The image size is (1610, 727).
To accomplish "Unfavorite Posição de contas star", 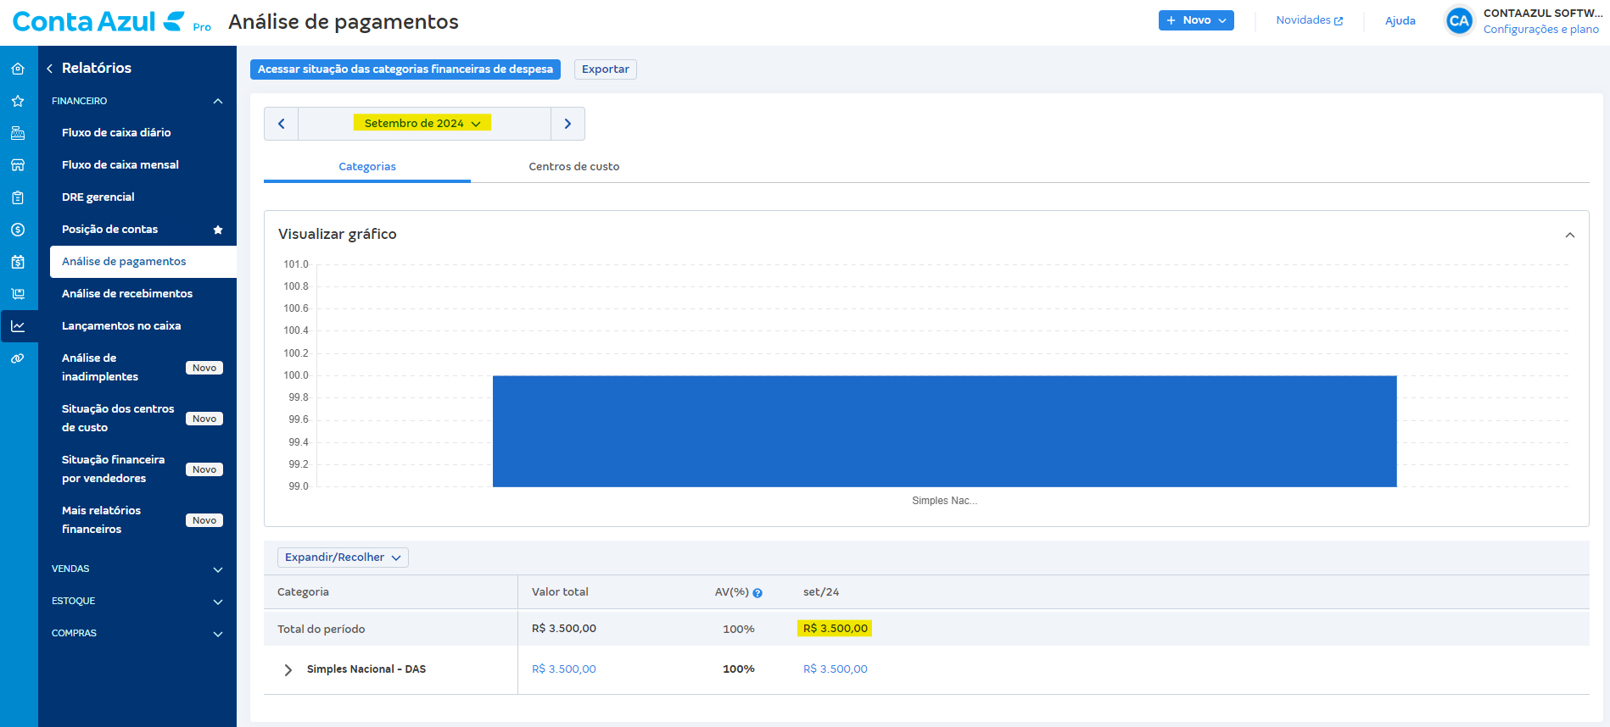I will (218, 230).
